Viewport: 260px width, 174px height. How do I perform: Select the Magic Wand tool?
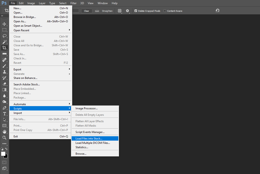[4, 42]
